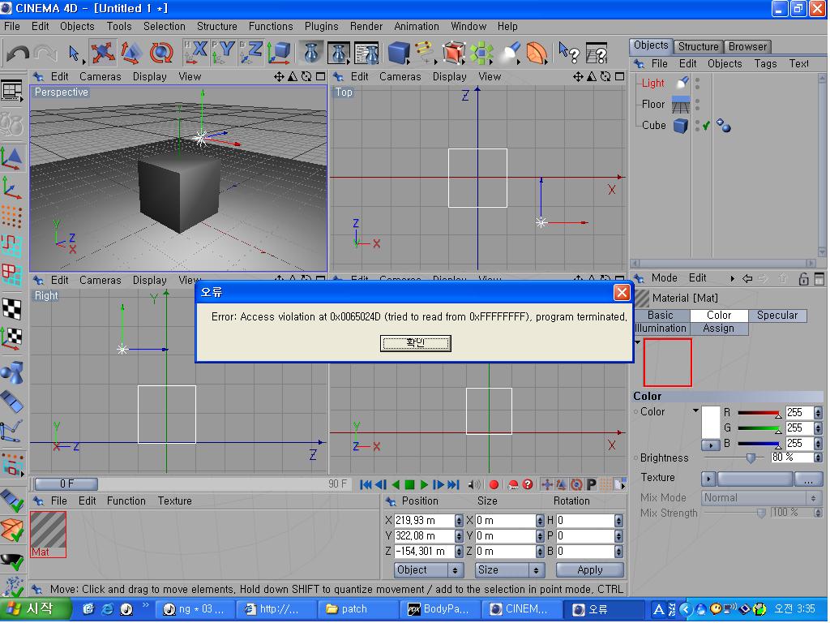Open the Object coordinate mode dropdown

click(x=428, y=570)
